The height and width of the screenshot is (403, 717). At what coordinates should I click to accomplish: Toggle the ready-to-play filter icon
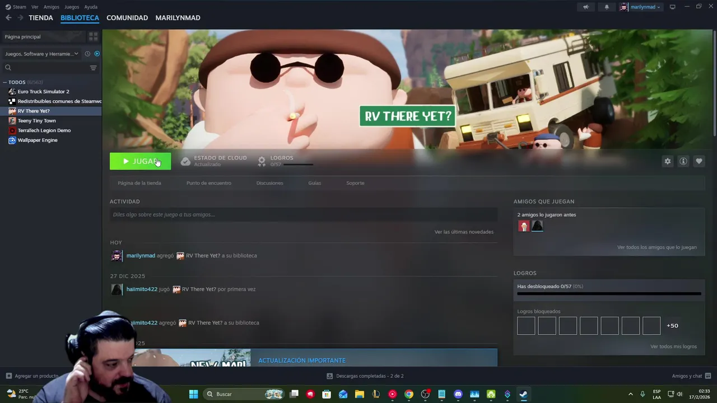click(x=97, y=54)
